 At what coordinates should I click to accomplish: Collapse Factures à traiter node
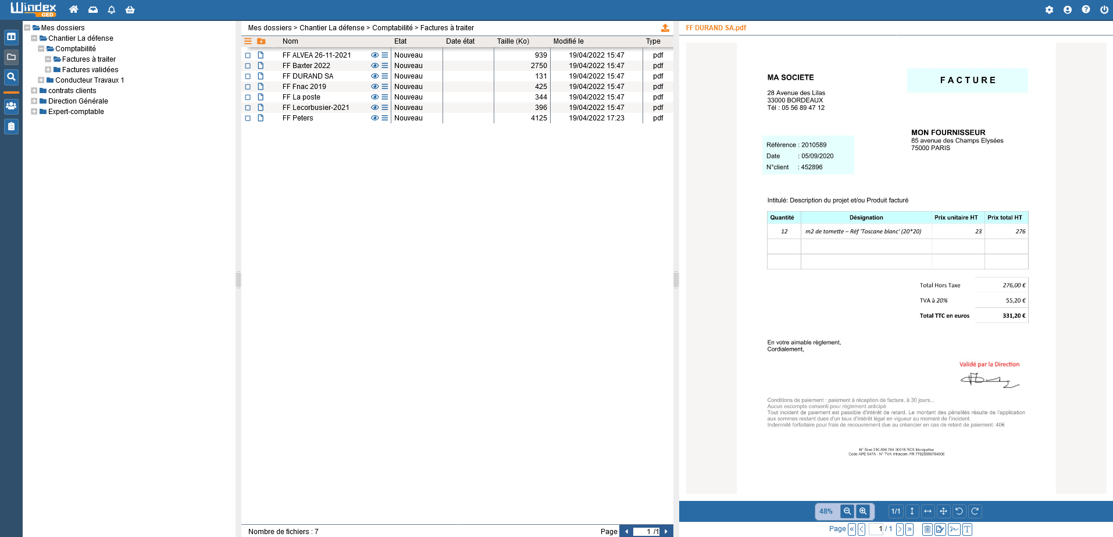point(48,59)
